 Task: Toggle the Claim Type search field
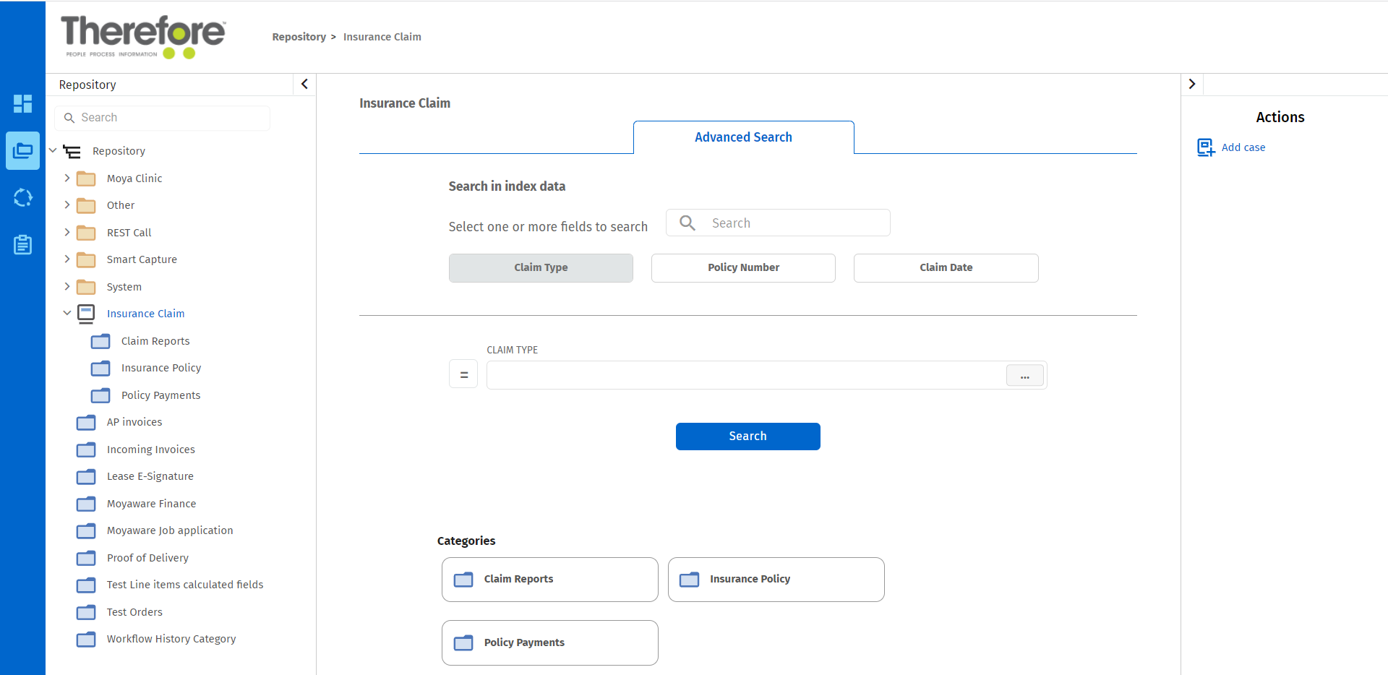tap(541, 267)
